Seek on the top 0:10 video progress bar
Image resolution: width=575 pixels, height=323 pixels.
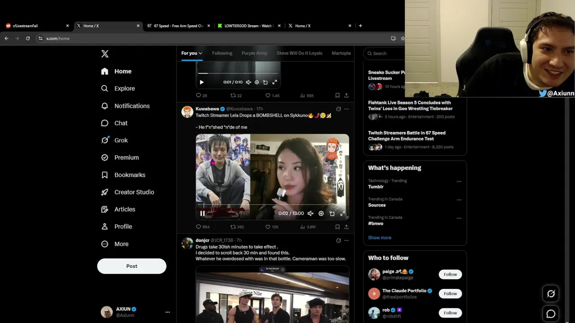[238, 73]
